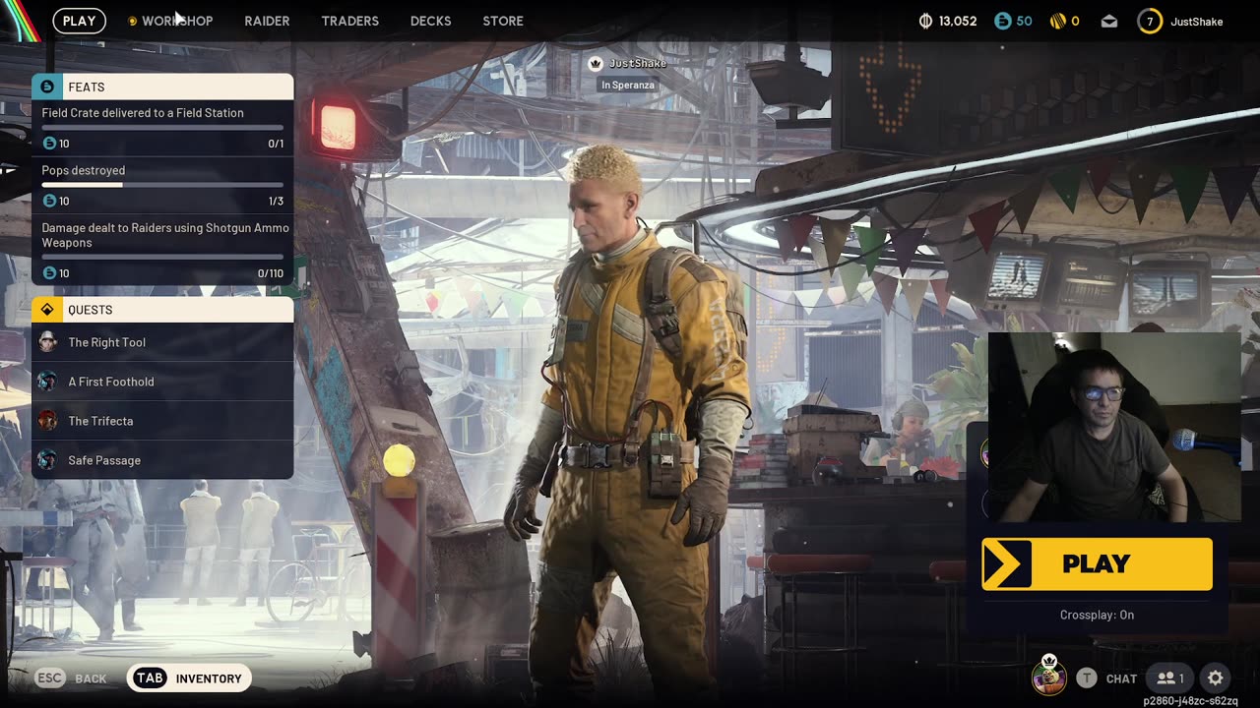Open the A First Foothold quest
This screenshot has width=1260, height=708.
[x=162, y=382]
